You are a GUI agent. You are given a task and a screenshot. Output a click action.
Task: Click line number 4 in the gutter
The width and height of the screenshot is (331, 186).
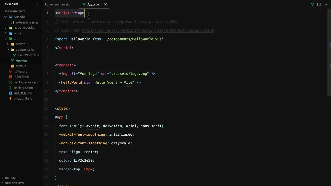click(47, 39)
